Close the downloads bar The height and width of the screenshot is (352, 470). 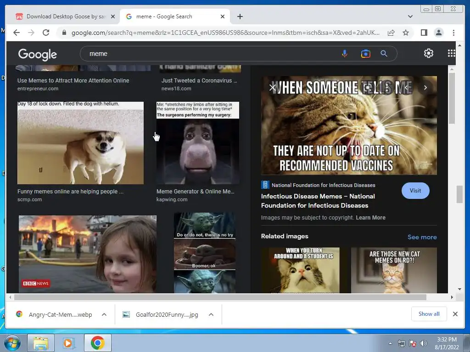point(455,314)
